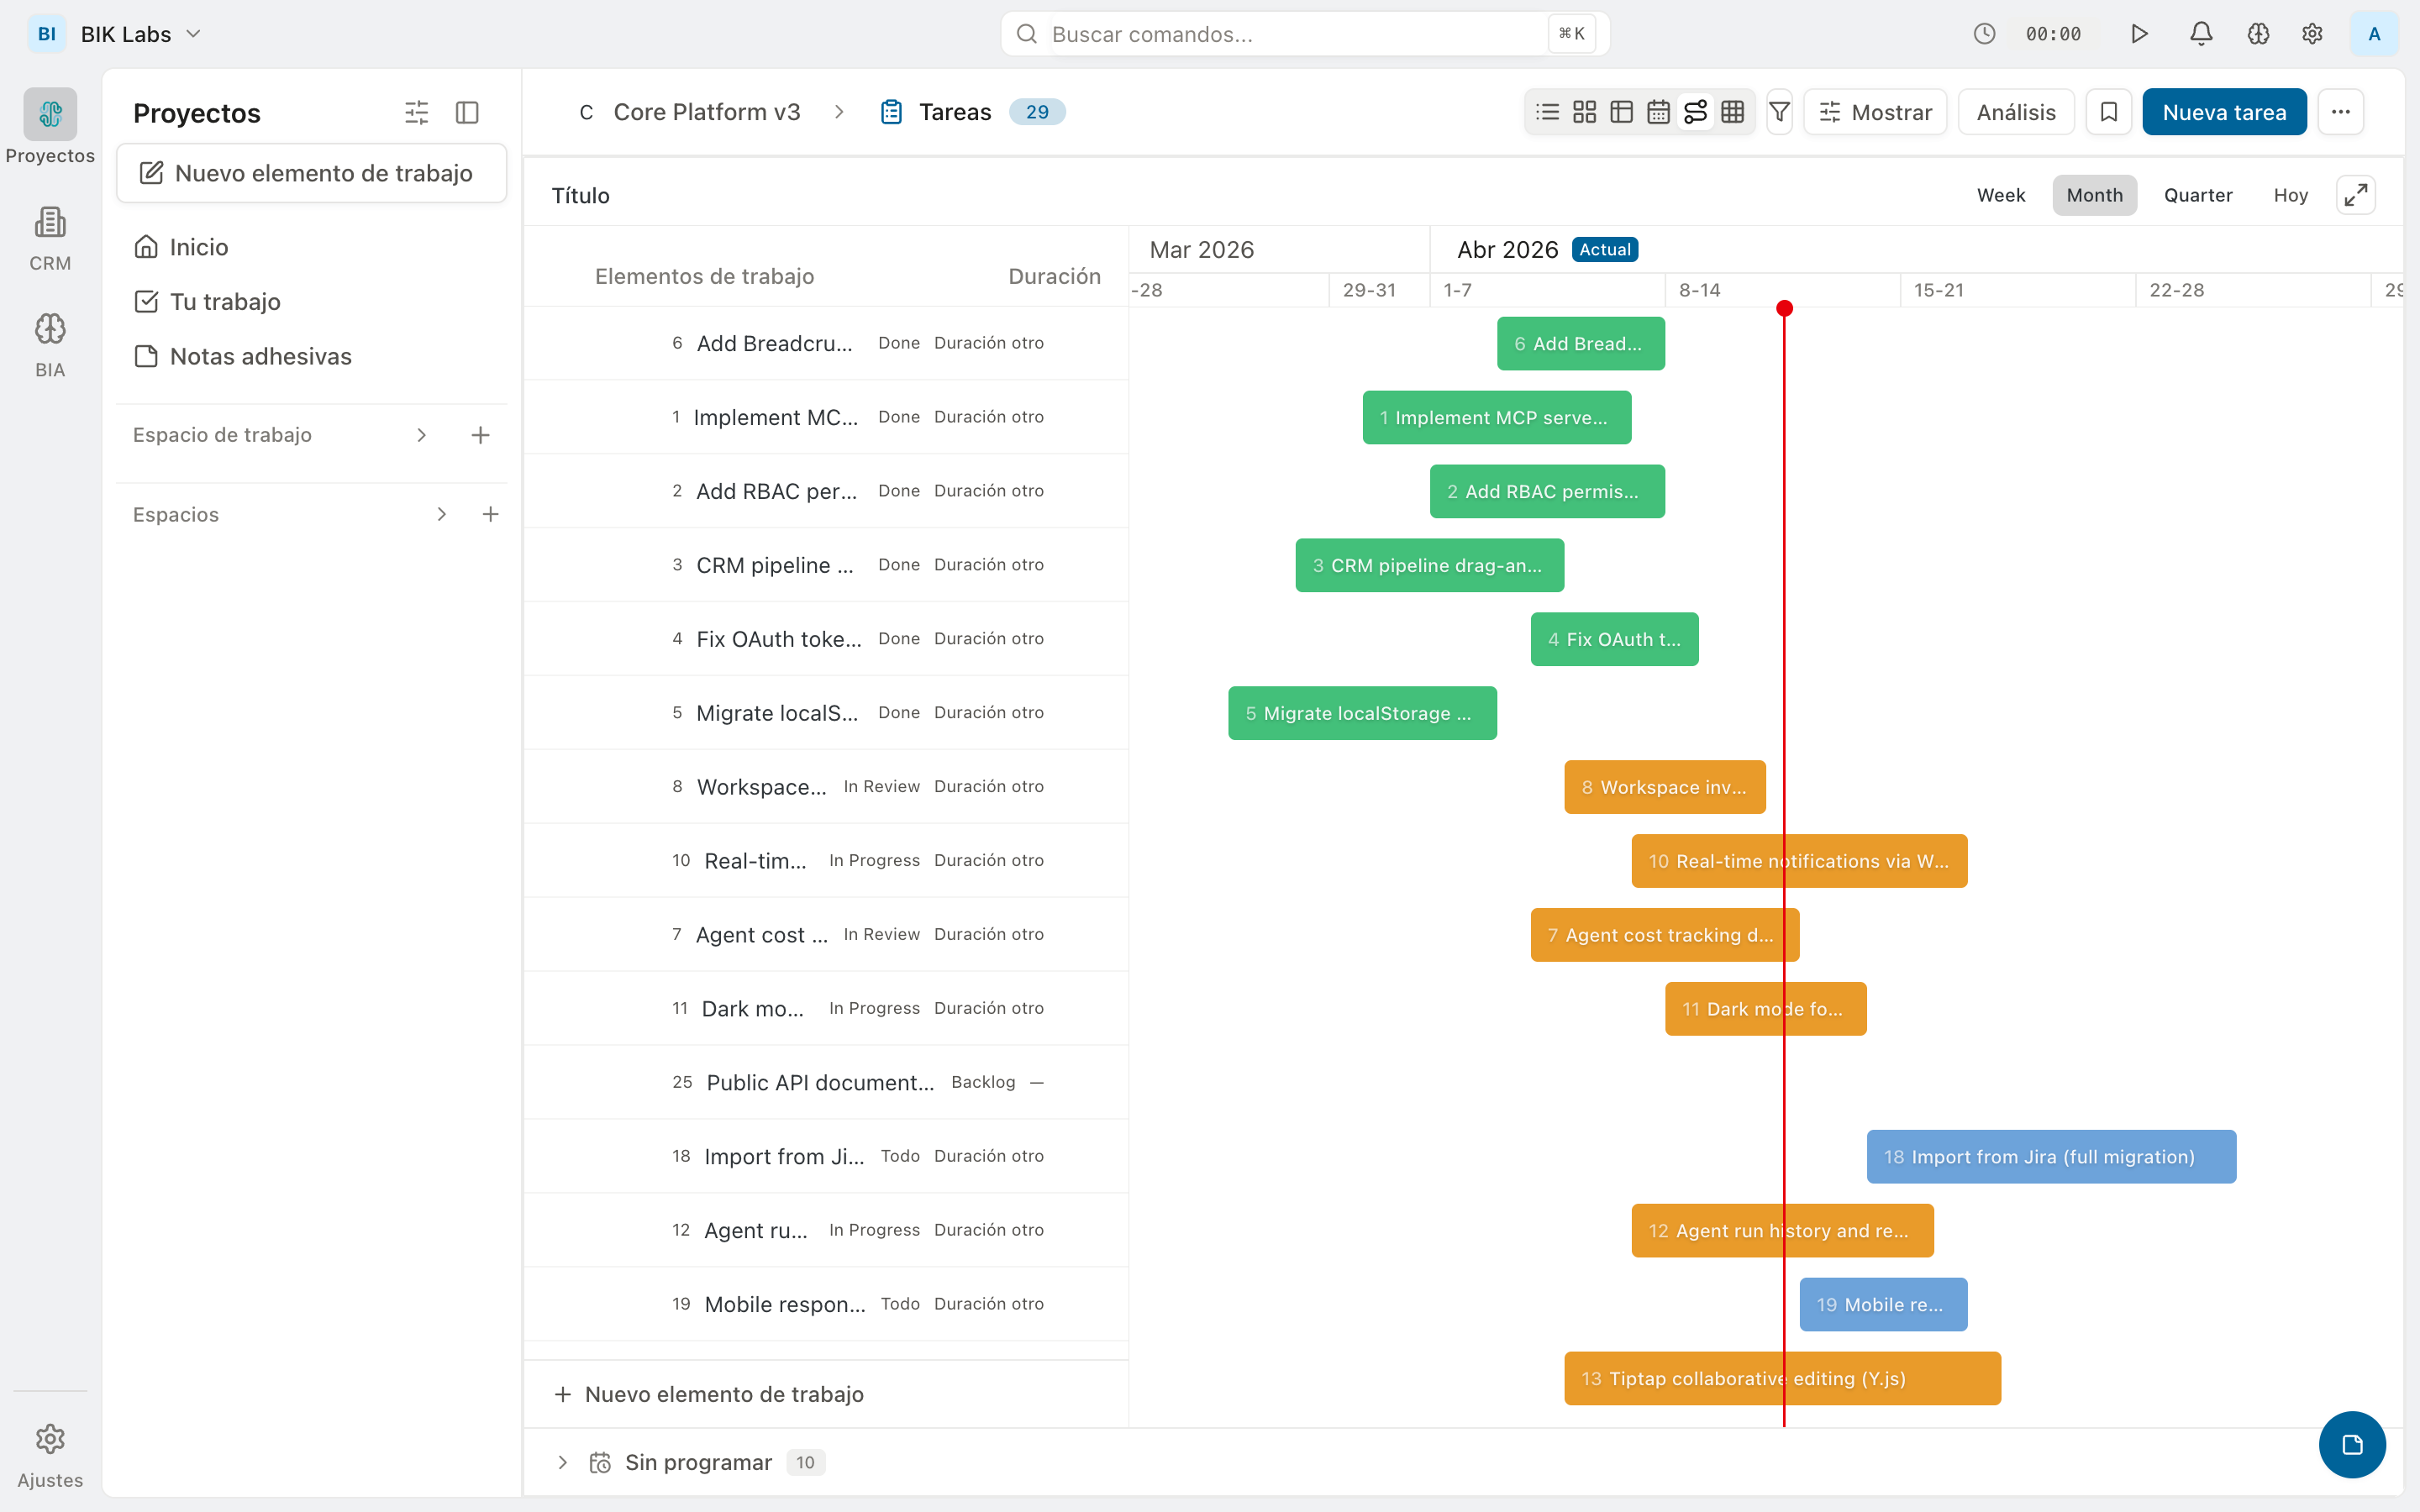Select the orange Workspace inv... bar

coord(1665,787)
